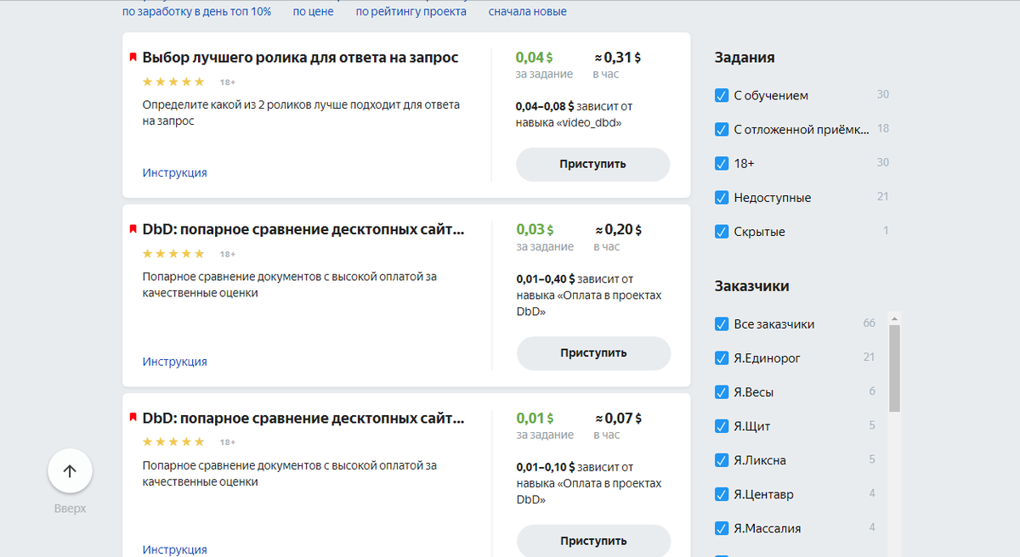
Task: Click red bookmark on $0,03 DbD task
Action: click(133, 229)
